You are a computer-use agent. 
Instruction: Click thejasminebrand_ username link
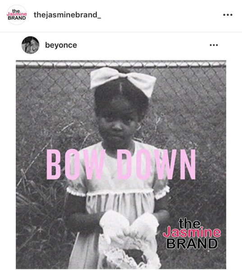coord(67,15)
